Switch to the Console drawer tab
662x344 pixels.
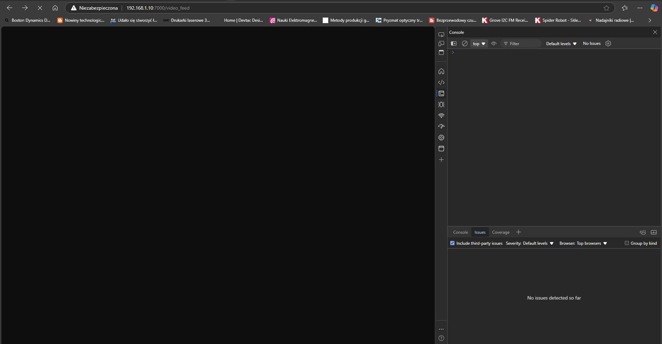pos(460,232)
